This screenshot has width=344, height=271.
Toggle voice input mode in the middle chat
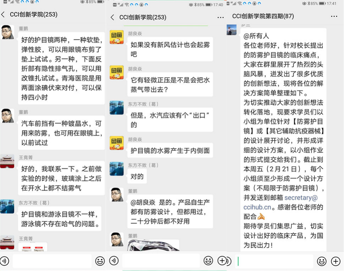coord(113,261)
